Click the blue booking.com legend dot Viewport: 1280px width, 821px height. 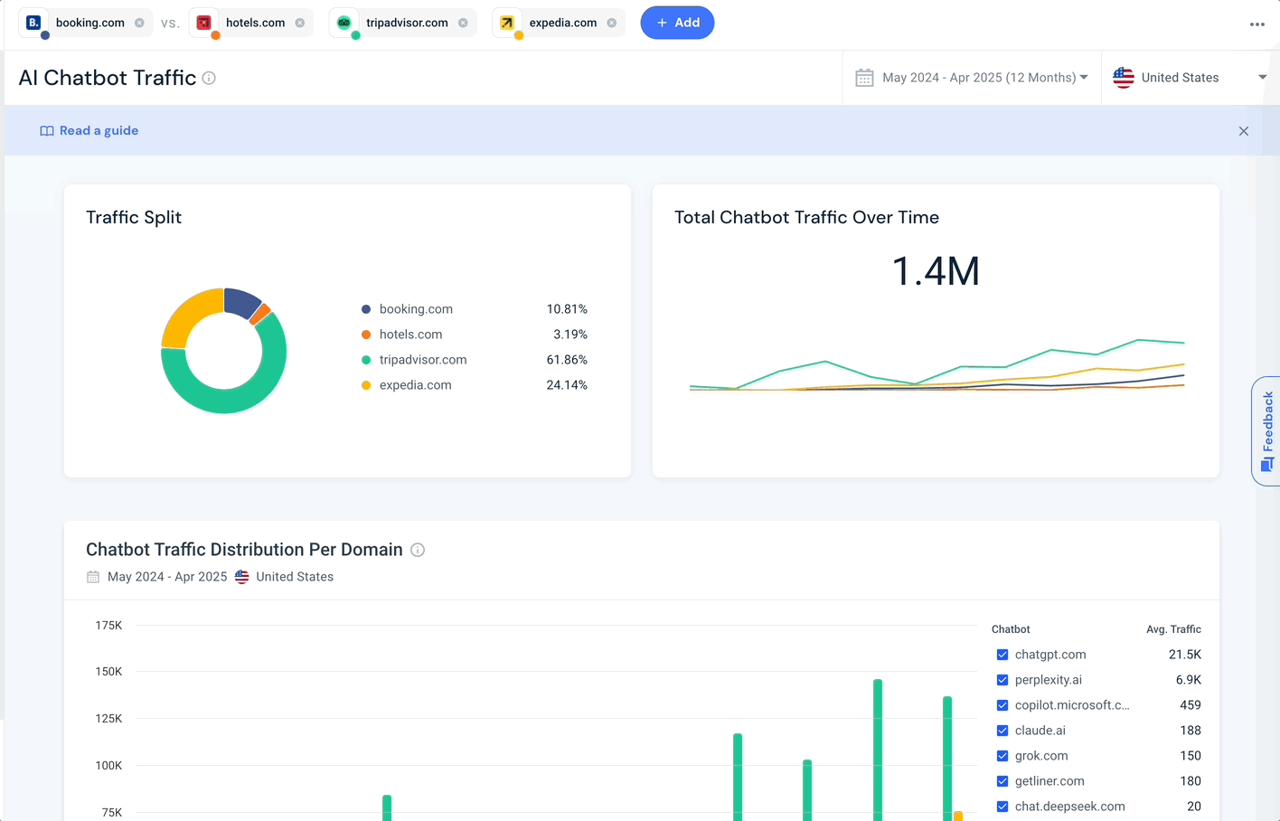(x=366, y=309)
